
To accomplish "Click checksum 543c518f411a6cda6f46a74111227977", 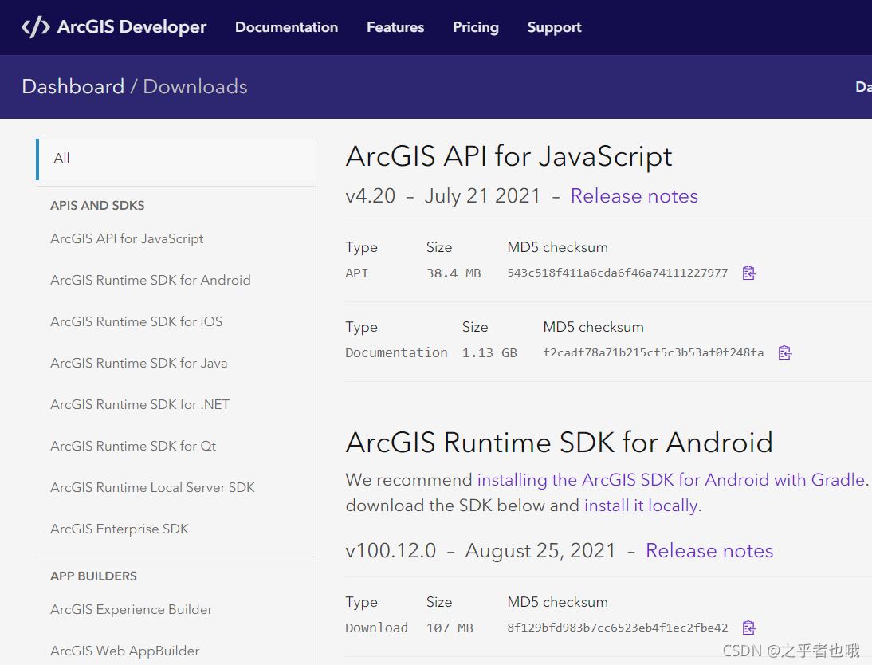I will point(617,273).
